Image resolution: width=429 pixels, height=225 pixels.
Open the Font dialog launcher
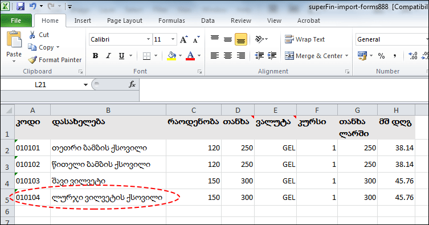(200, 72)
